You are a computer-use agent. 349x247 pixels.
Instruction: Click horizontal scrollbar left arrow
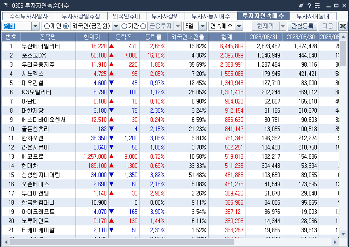[6, 242]
